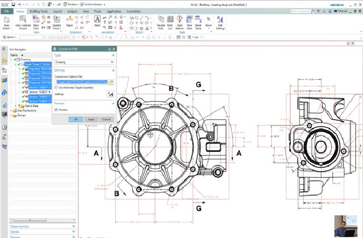The image size is (363, 238).
Task: Switch to the View ribbon tab
Action: (x=86, y=11)
